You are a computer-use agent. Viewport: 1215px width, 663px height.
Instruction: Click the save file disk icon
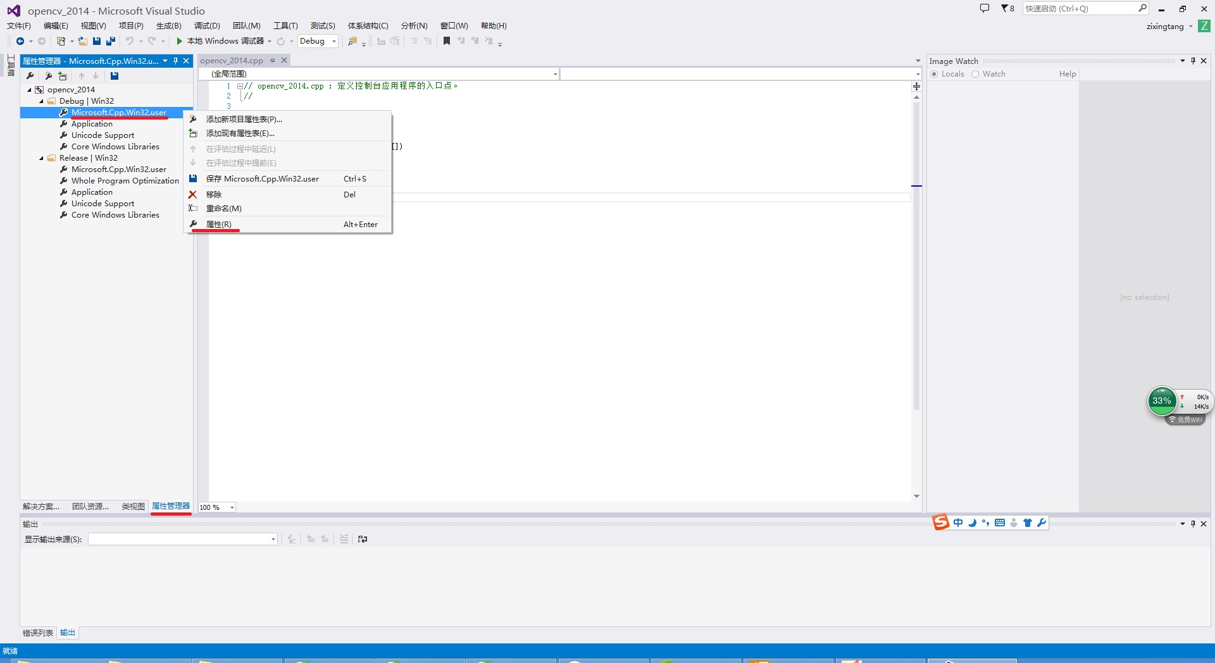97,41
